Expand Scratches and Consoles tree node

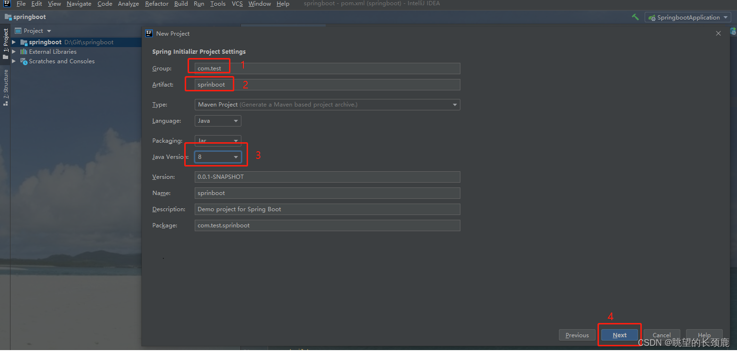coord(14,61)
